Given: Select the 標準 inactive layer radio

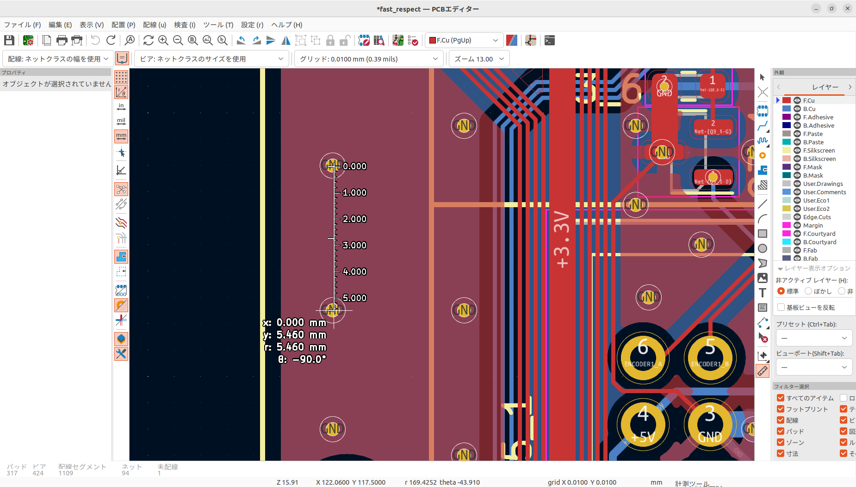Looking at the screenshot, I should pyautogui.click(x=781, y=291).
